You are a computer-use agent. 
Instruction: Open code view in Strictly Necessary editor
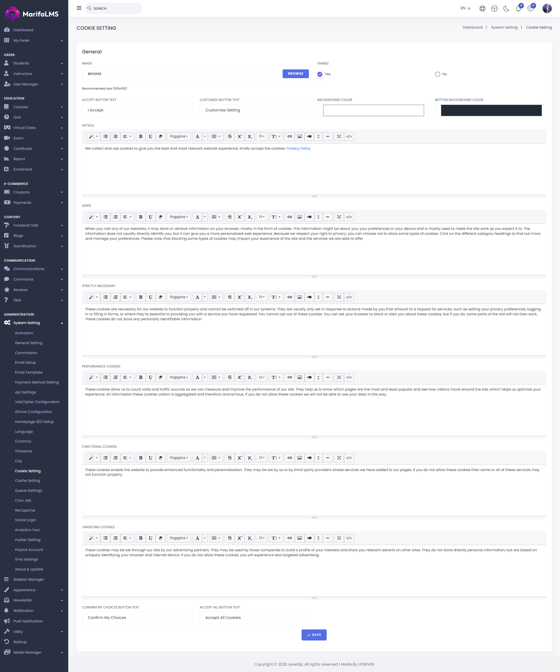coord(349,297)
